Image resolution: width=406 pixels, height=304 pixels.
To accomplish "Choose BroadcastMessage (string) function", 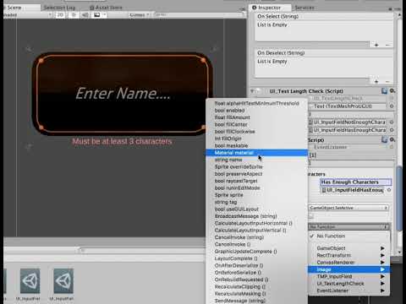I will click(x=256, y=216).
